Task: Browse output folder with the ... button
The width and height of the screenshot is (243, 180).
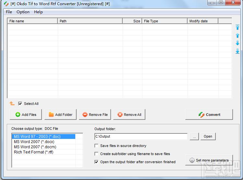Action: click(x=194, y=136)
